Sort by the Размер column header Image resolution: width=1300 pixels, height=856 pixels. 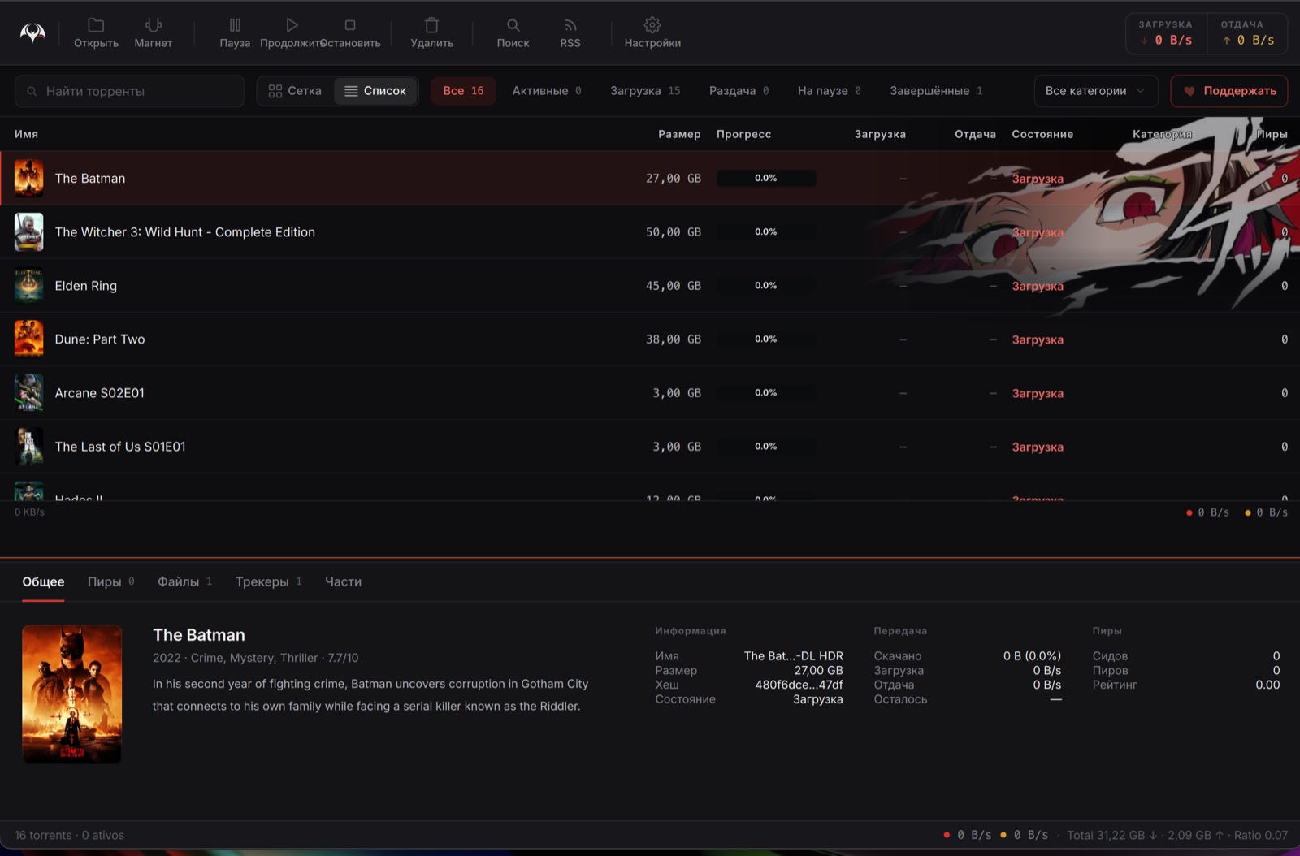click(x=679, y=134)
